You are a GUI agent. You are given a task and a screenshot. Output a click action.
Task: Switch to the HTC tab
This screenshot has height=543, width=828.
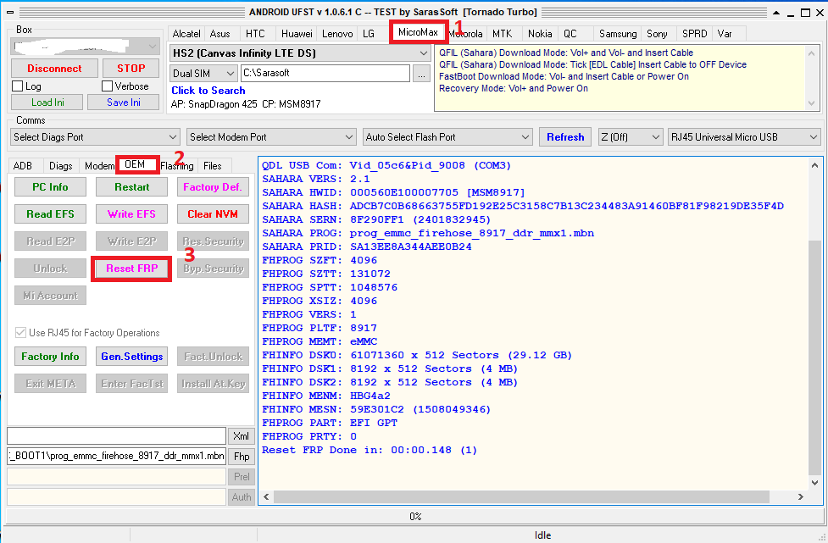click(x=255, y=34)
